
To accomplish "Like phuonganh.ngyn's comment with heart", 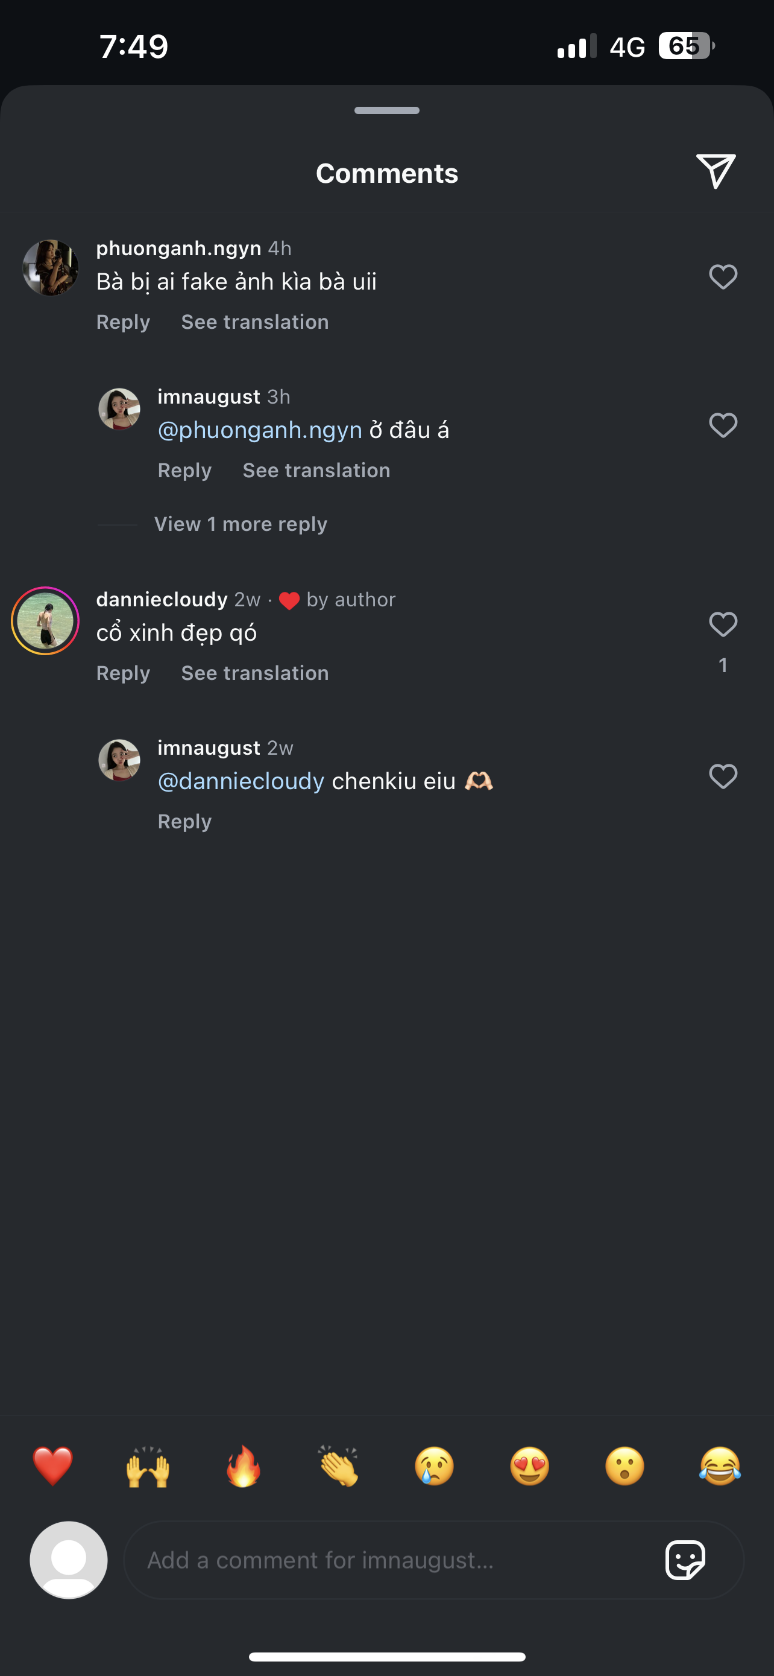I will pyautogui.click(x=723, y=276).
